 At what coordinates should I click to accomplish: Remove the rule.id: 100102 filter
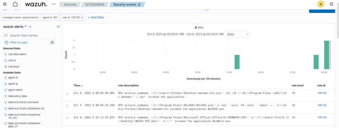click(x=82, y=18)
